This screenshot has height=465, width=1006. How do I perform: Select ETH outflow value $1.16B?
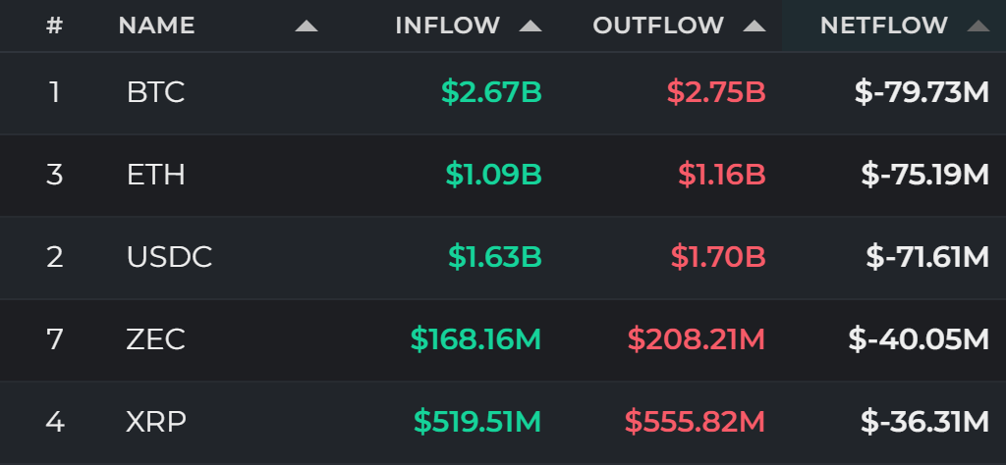click(722, 175)
